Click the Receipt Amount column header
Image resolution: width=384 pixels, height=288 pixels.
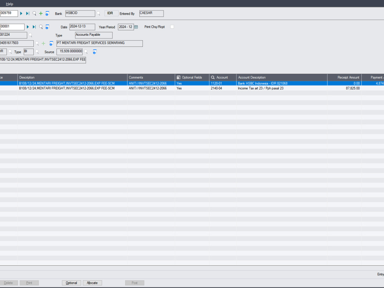(344, 78)
